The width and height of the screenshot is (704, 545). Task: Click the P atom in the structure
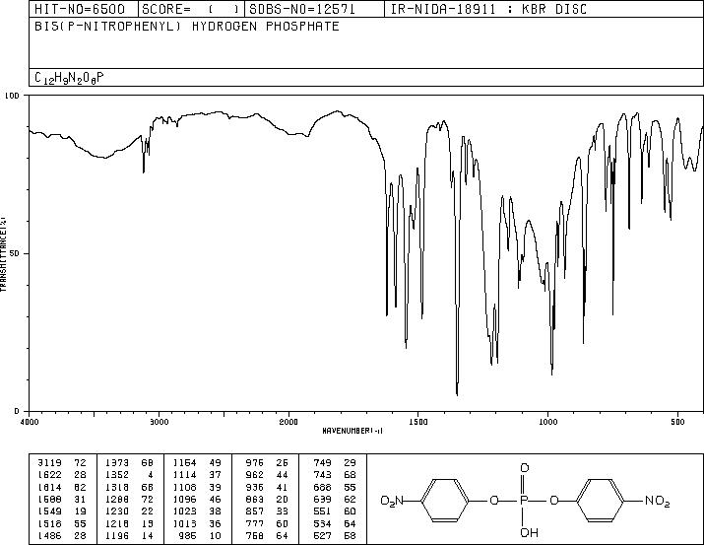(524, 501)
